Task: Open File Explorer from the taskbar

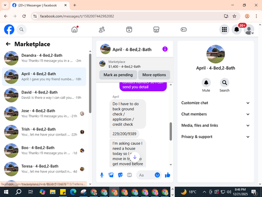Action: click(x=52, y=192)
